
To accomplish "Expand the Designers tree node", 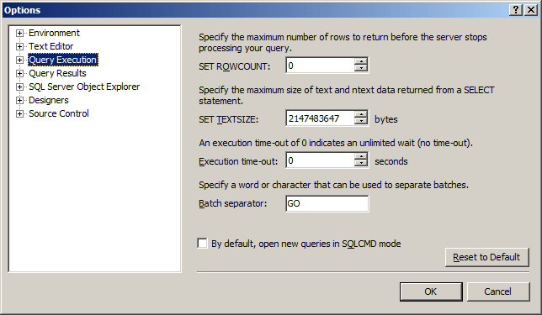I will 19,101.
